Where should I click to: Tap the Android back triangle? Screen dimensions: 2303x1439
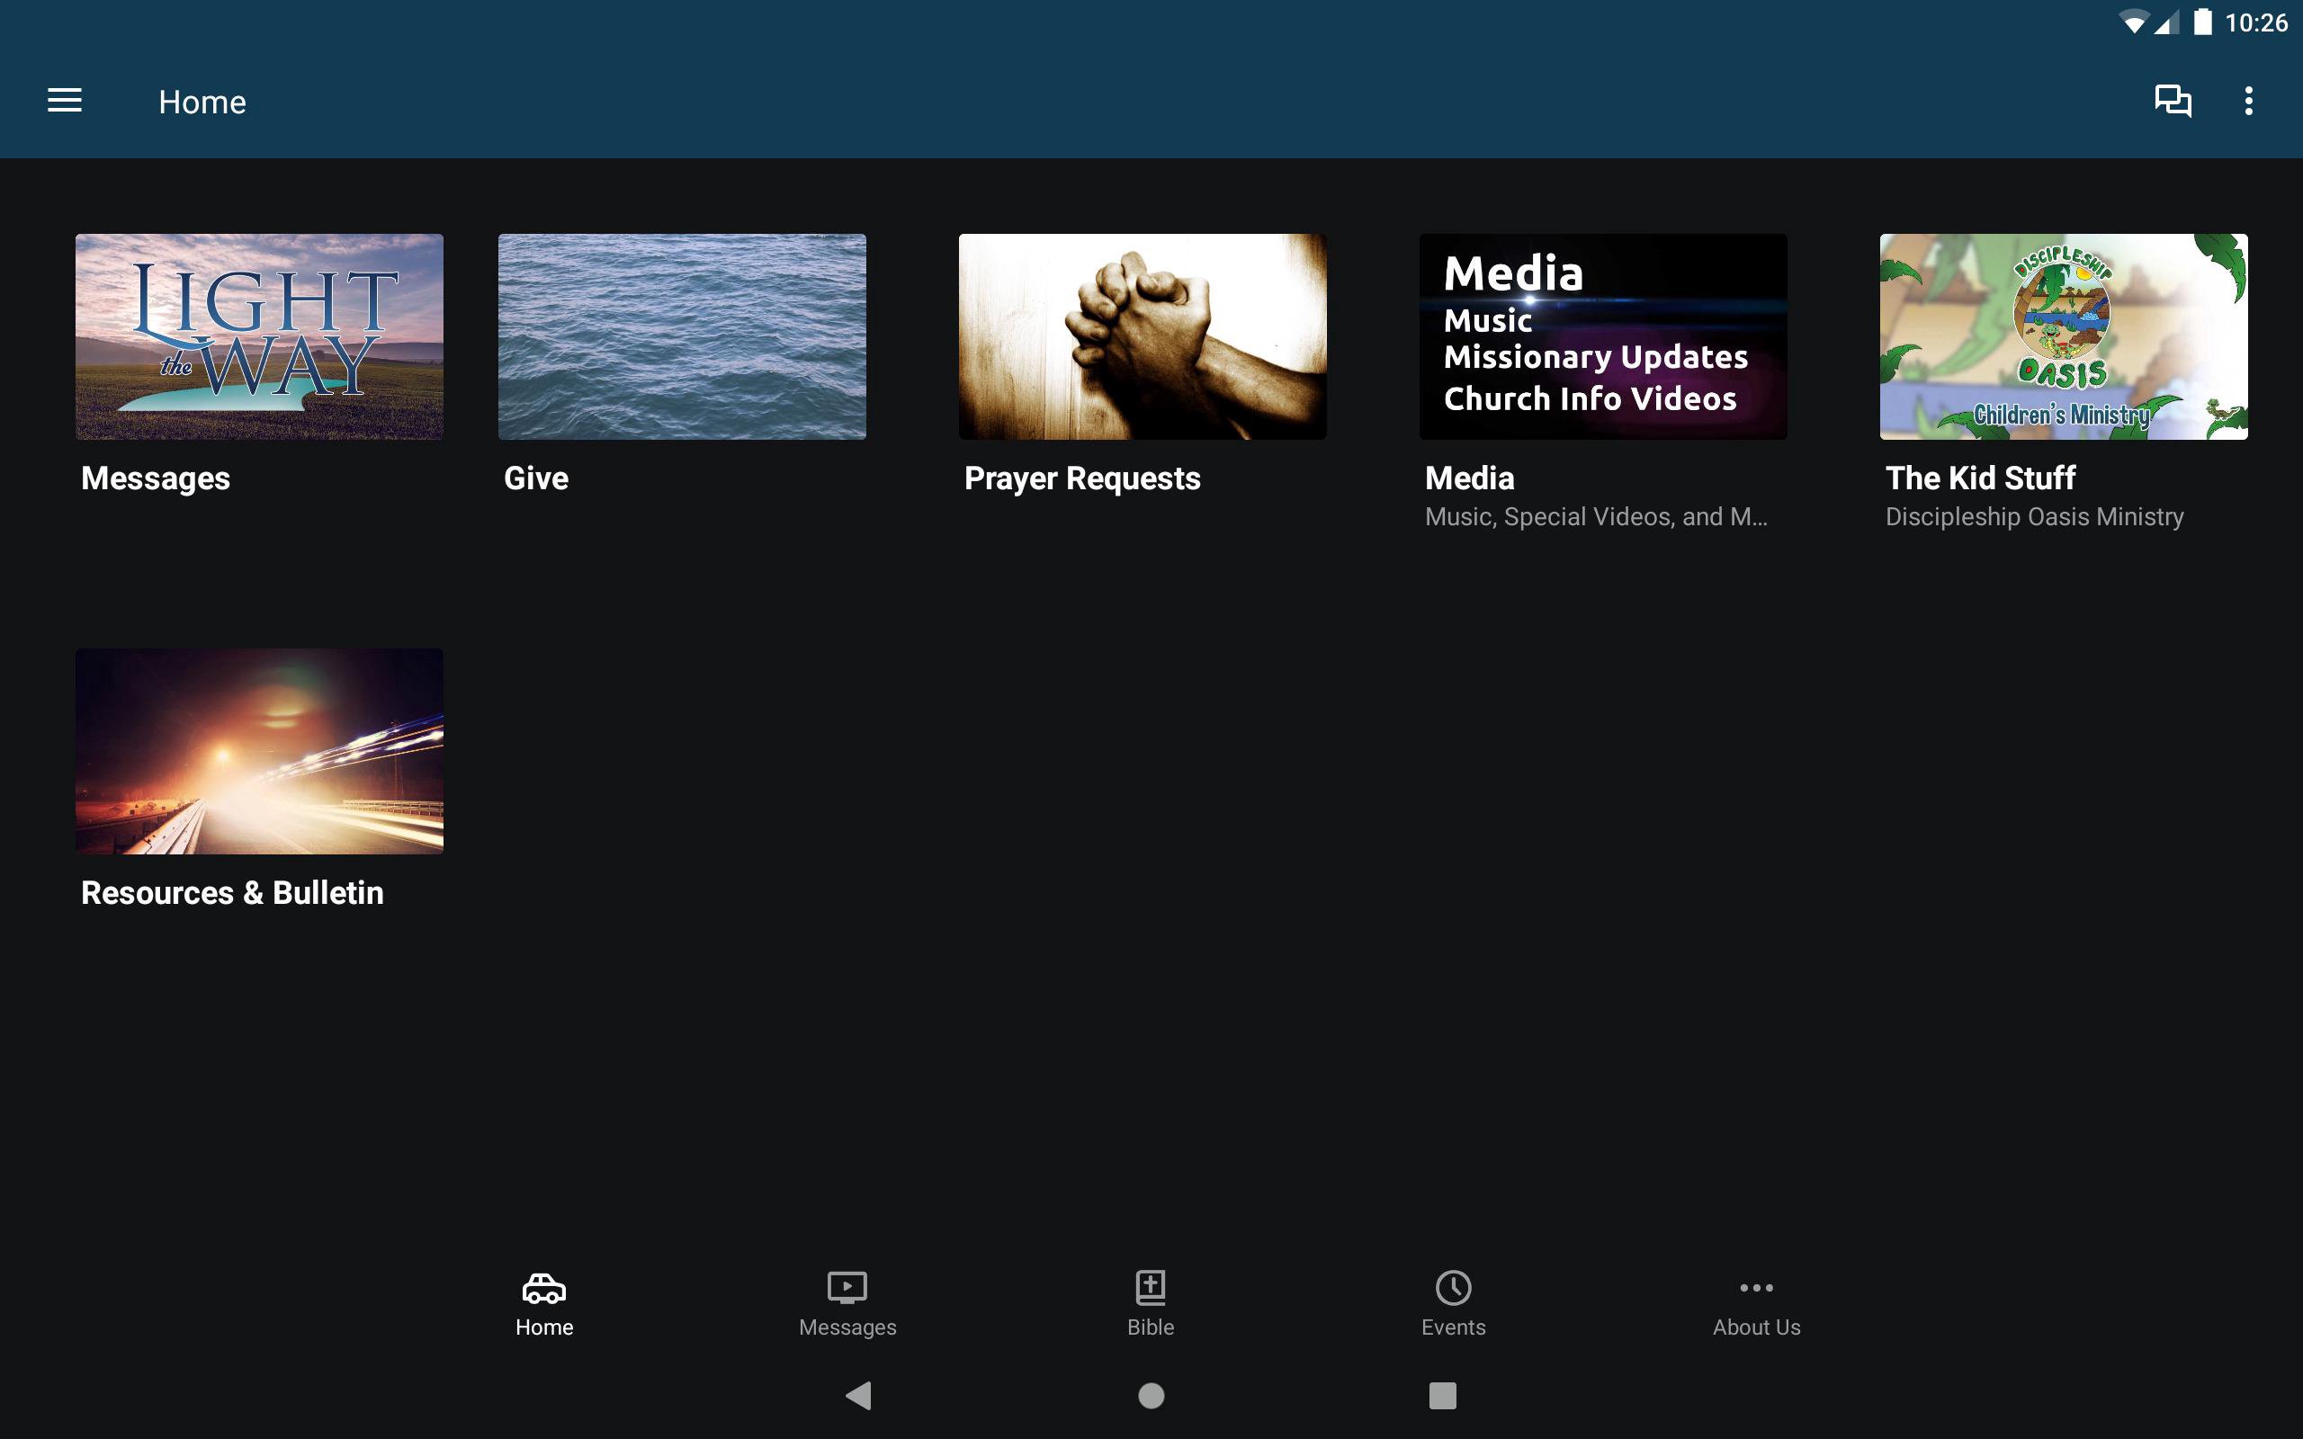[x=858, y=1395]
